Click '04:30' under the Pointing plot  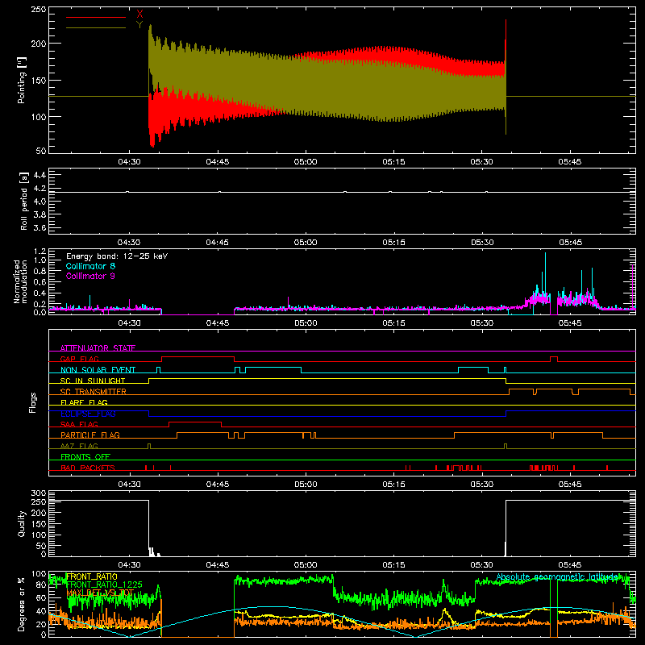coord(129,162)
